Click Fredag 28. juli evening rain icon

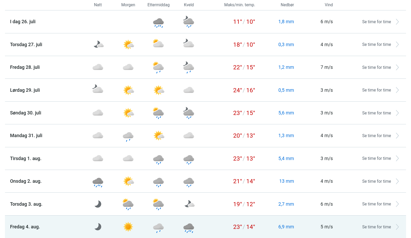[x=189, y=68]
